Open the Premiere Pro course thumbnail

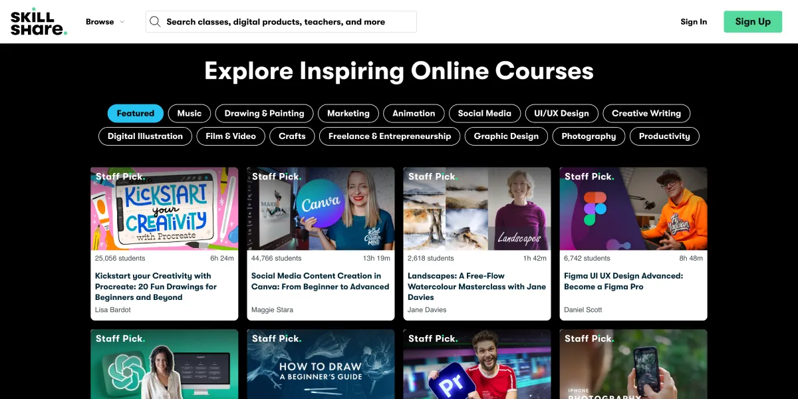(477, 364)
